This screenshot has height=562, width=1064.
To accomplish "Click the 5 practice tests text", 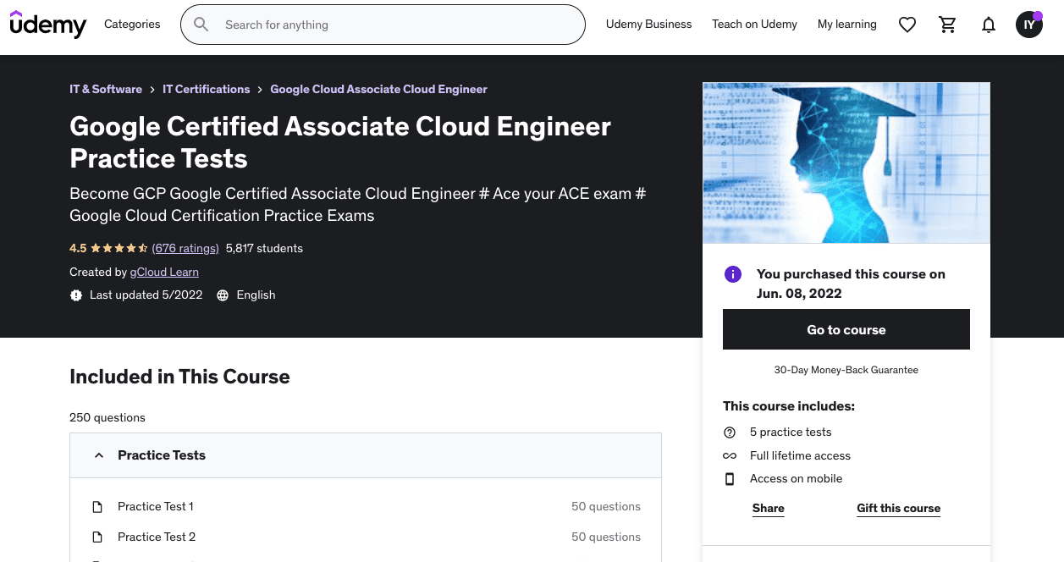I will (791, 433).
